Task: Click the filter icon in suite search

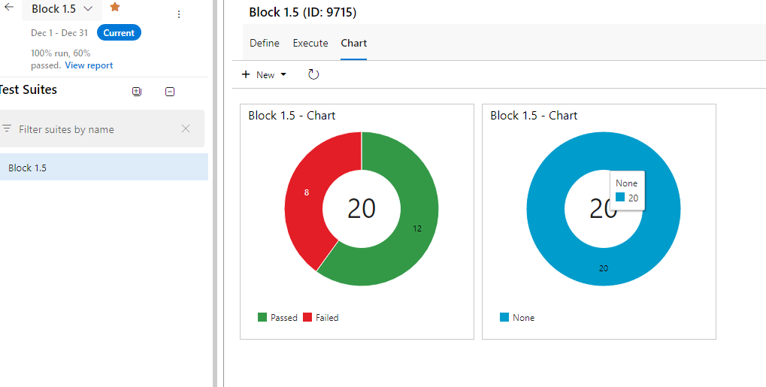Action: point(7,128)
